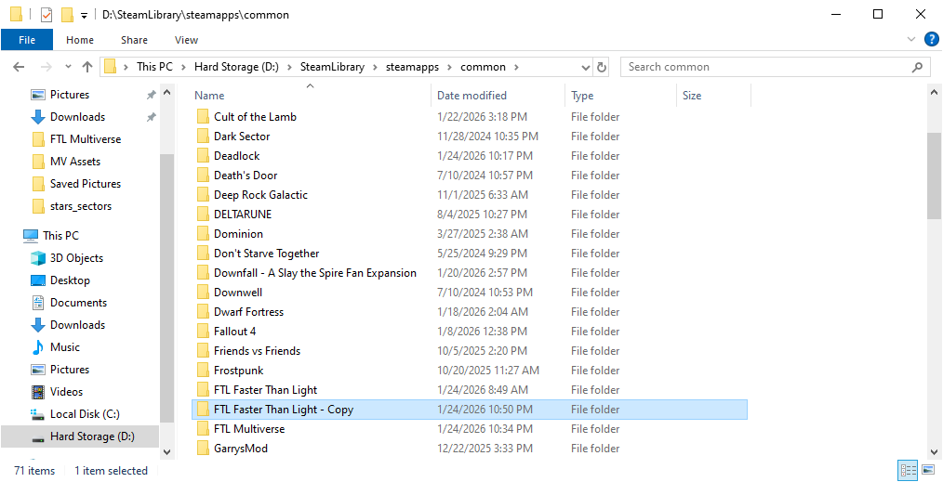Open the Share ribbon tab

point(134,40)
